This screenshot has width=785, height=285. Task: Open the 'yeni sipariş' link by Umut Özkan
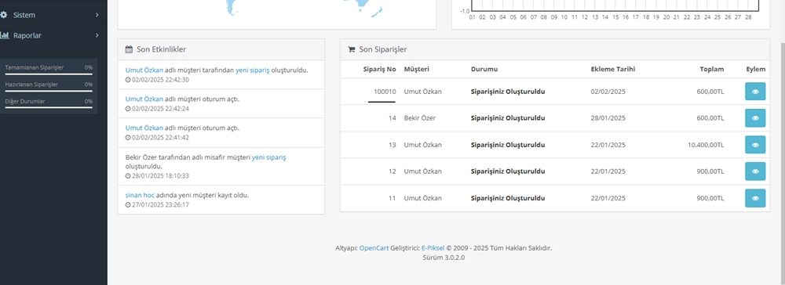coord(252,70)
